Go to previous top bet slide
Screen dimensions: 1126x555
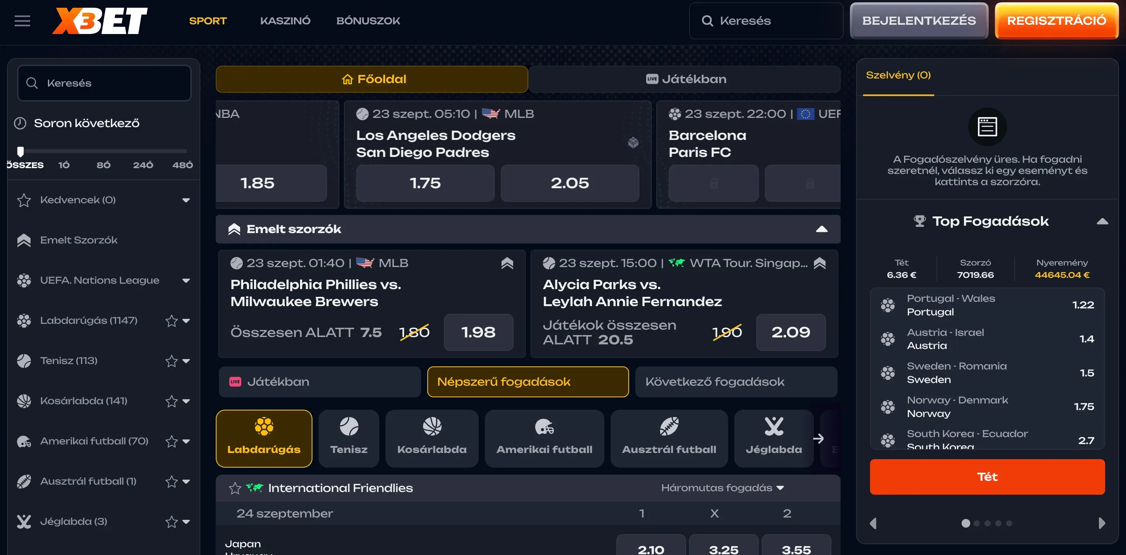[874, 523]
